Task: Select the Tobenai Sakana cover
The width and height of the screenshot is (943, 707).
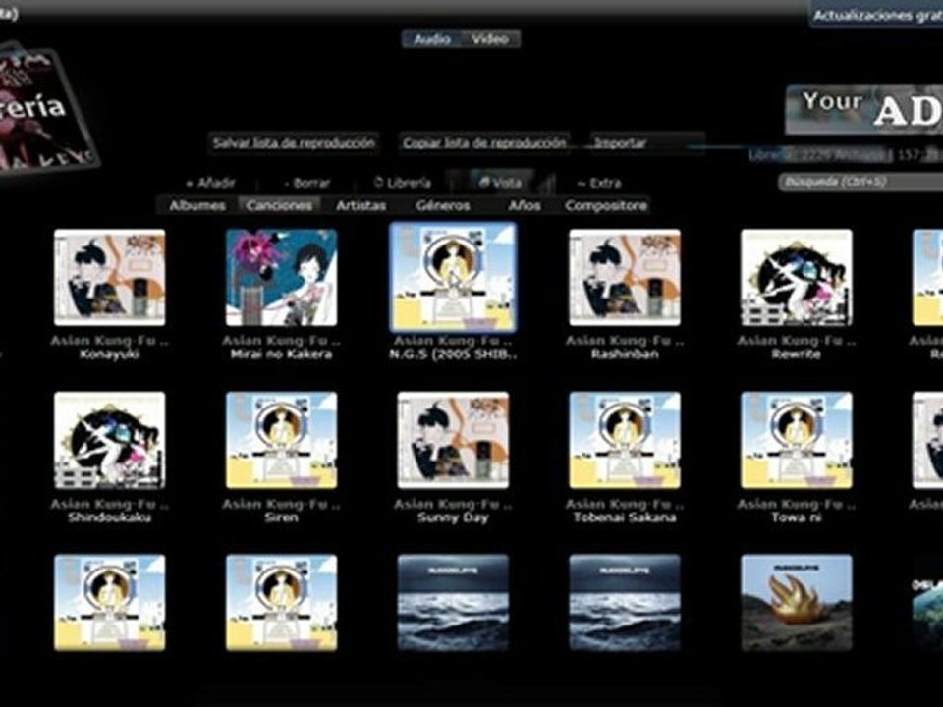Action: pos(625,440)
